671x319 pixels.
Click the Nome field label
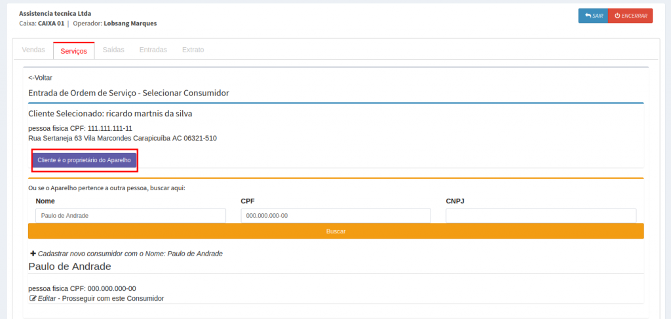(45, 201)
